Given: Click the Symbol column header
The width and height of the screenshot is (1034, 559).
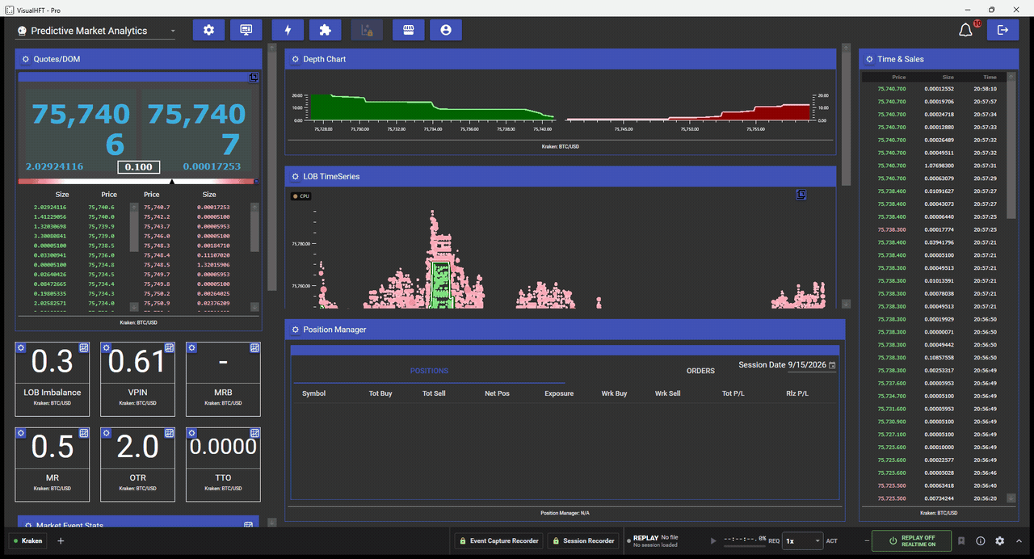Looking at the screenshot, I should tap(313, 393).
